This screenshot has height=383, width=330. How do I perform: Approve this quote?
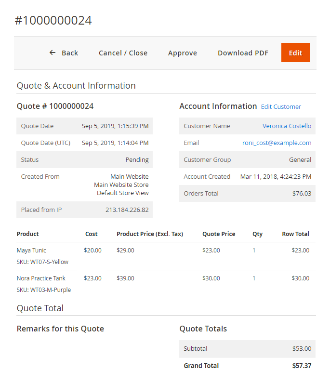[182, 53]
